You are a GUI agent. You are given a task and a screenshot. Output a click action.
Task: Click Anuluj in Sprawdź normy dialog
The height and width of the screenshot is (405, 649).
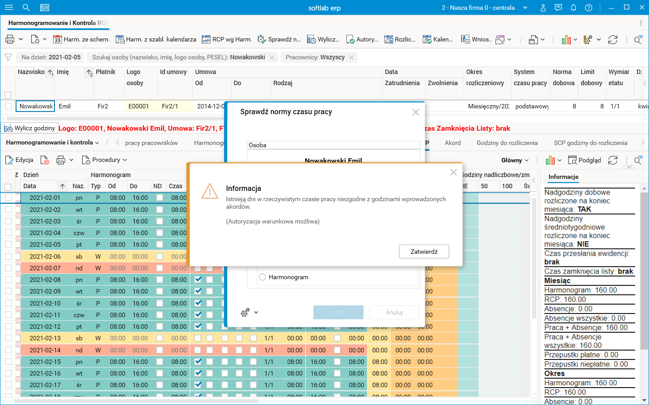coord(394,312)
